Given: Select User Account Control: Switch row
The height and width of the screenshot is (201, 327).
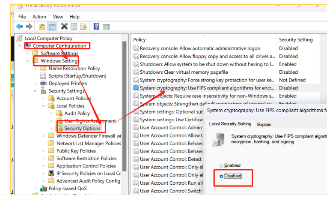Looking at the screenshot, I should [168, 191].
